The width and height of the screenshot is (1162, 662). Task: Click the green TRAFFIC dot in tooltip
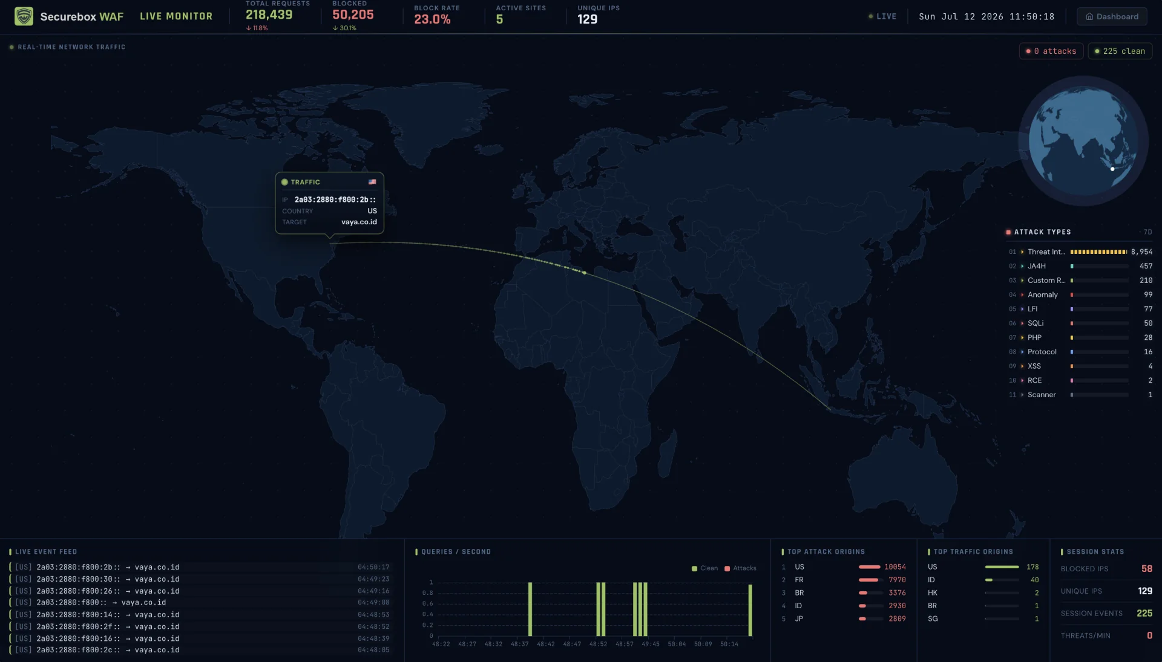click(284, 182)
